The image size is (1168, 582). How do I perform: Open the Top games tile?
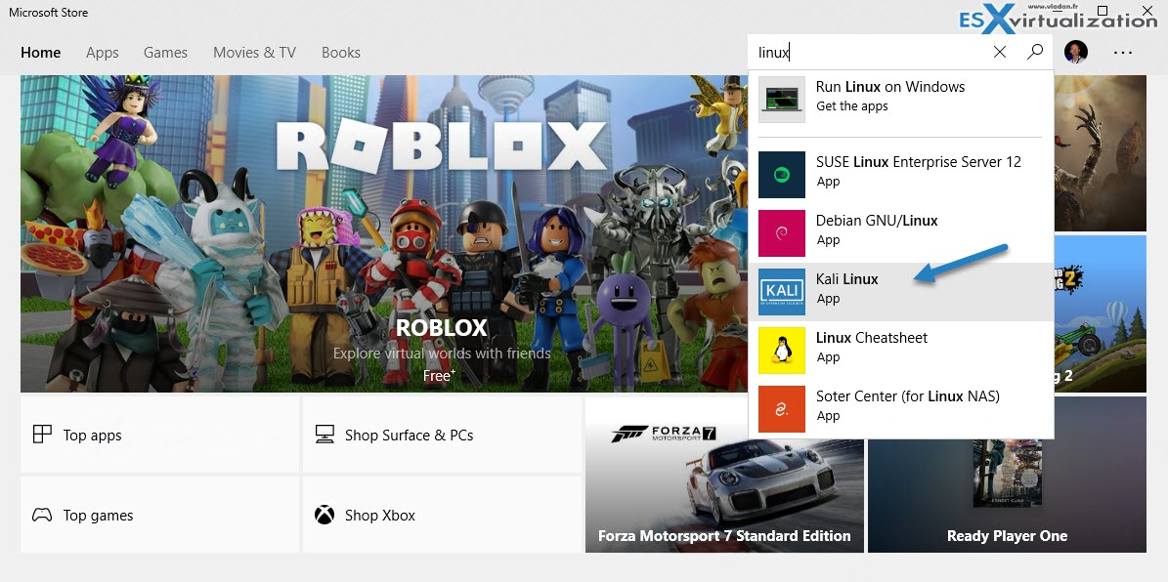tap(159, 515)
